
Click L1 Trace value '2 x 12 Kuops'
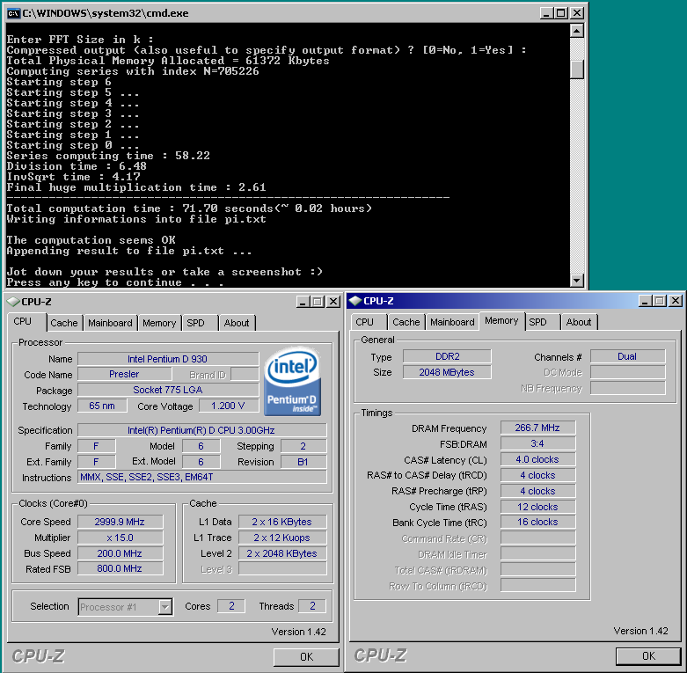(282, 538)
